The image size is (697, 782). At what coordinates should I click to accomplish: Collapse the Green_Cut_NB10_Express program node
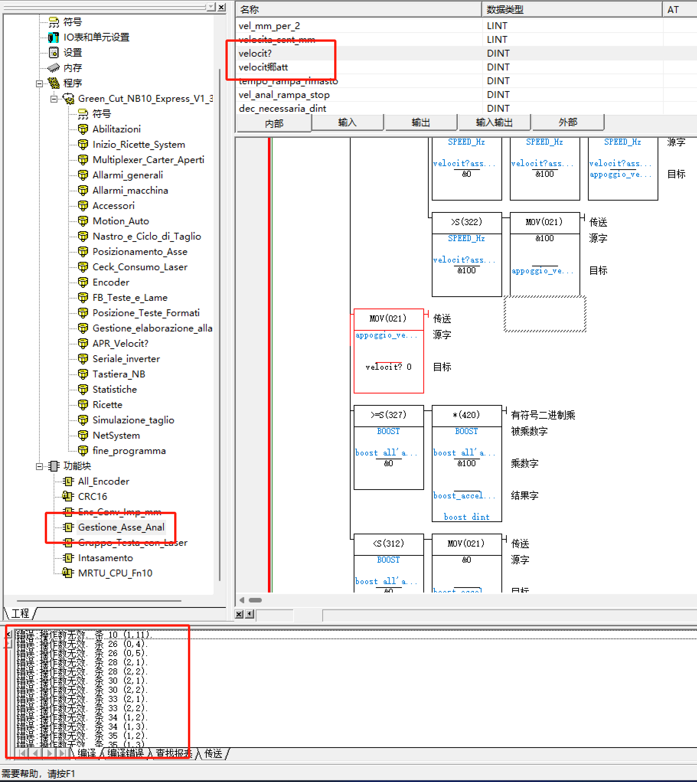click(54, 99)
